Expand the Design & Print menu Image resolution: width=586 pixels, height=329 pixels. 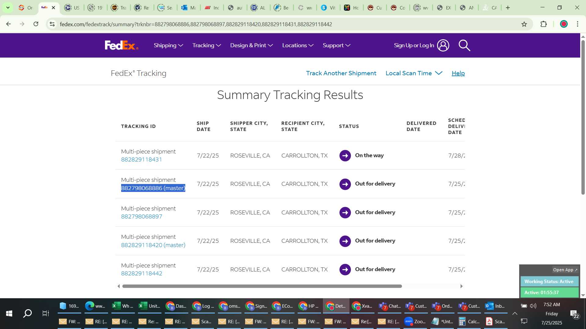pyautogui.click(x=251, y=45)
